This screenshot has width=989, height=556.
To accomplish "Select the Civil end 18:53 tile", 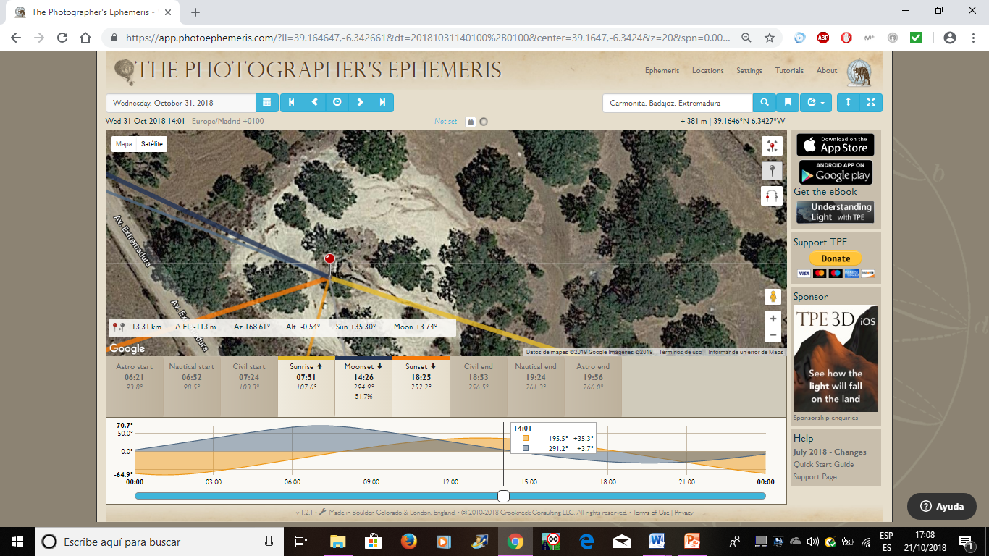I will (x=478, y=386).
